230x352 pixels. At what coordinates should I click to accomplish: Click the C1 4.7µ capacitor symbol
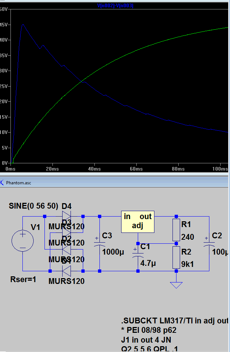138,255
